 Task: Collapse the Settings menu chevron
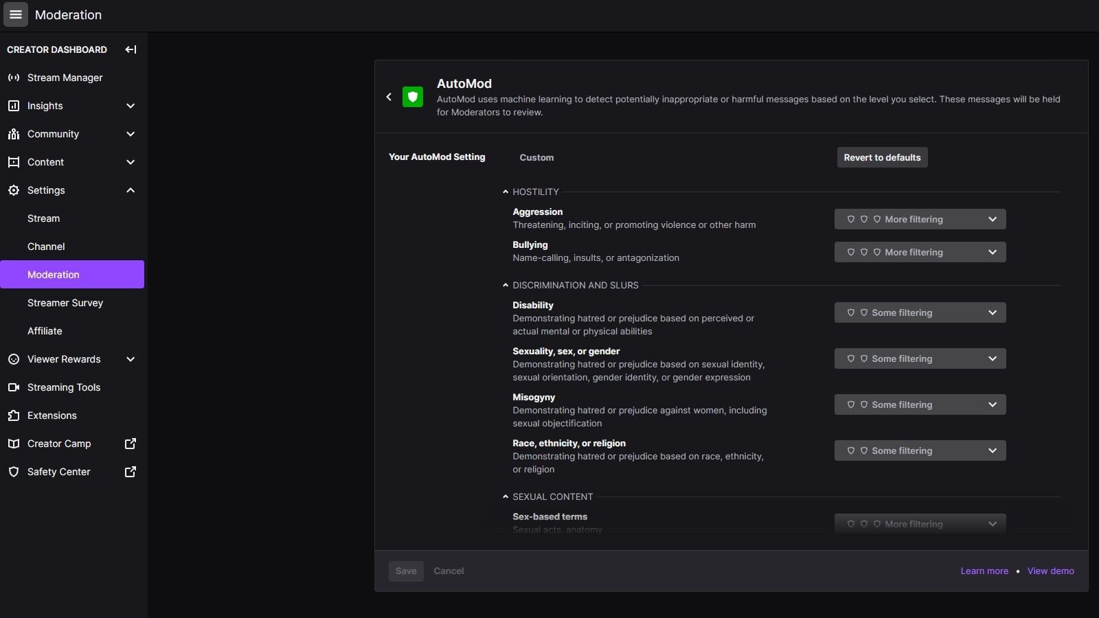pos(131,190)
